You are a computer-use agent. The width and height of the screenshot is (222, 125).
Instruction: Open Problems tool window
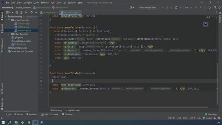32,114
